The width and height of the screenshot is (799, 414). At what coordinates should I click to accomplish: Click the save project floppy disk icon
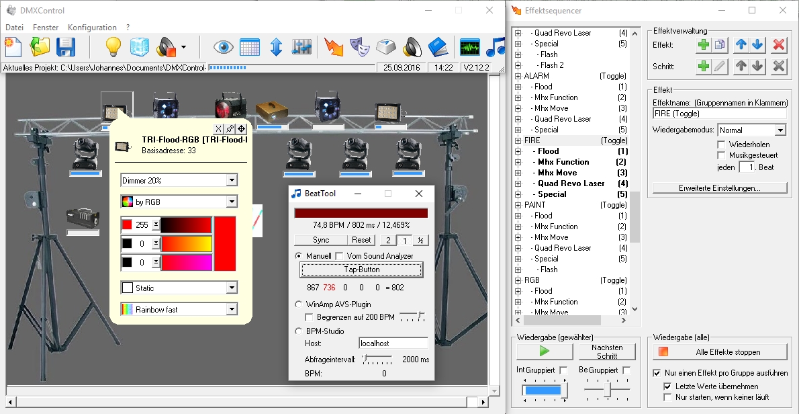[x=66, y=47]
